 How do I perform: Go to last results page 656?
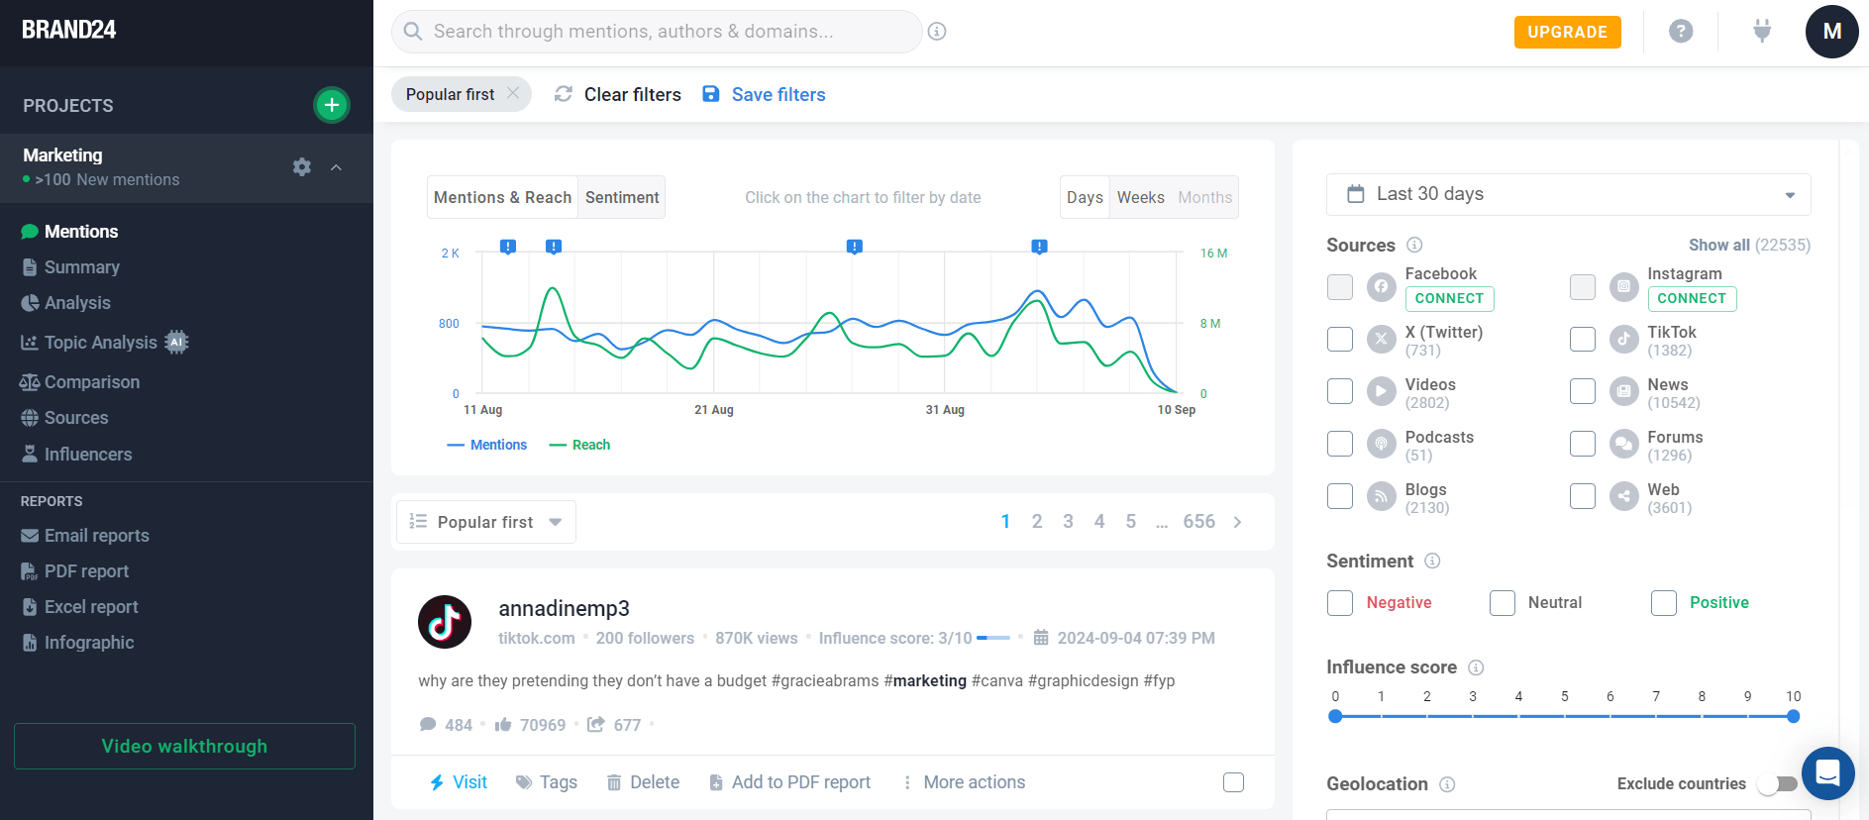click(1198, 521)
